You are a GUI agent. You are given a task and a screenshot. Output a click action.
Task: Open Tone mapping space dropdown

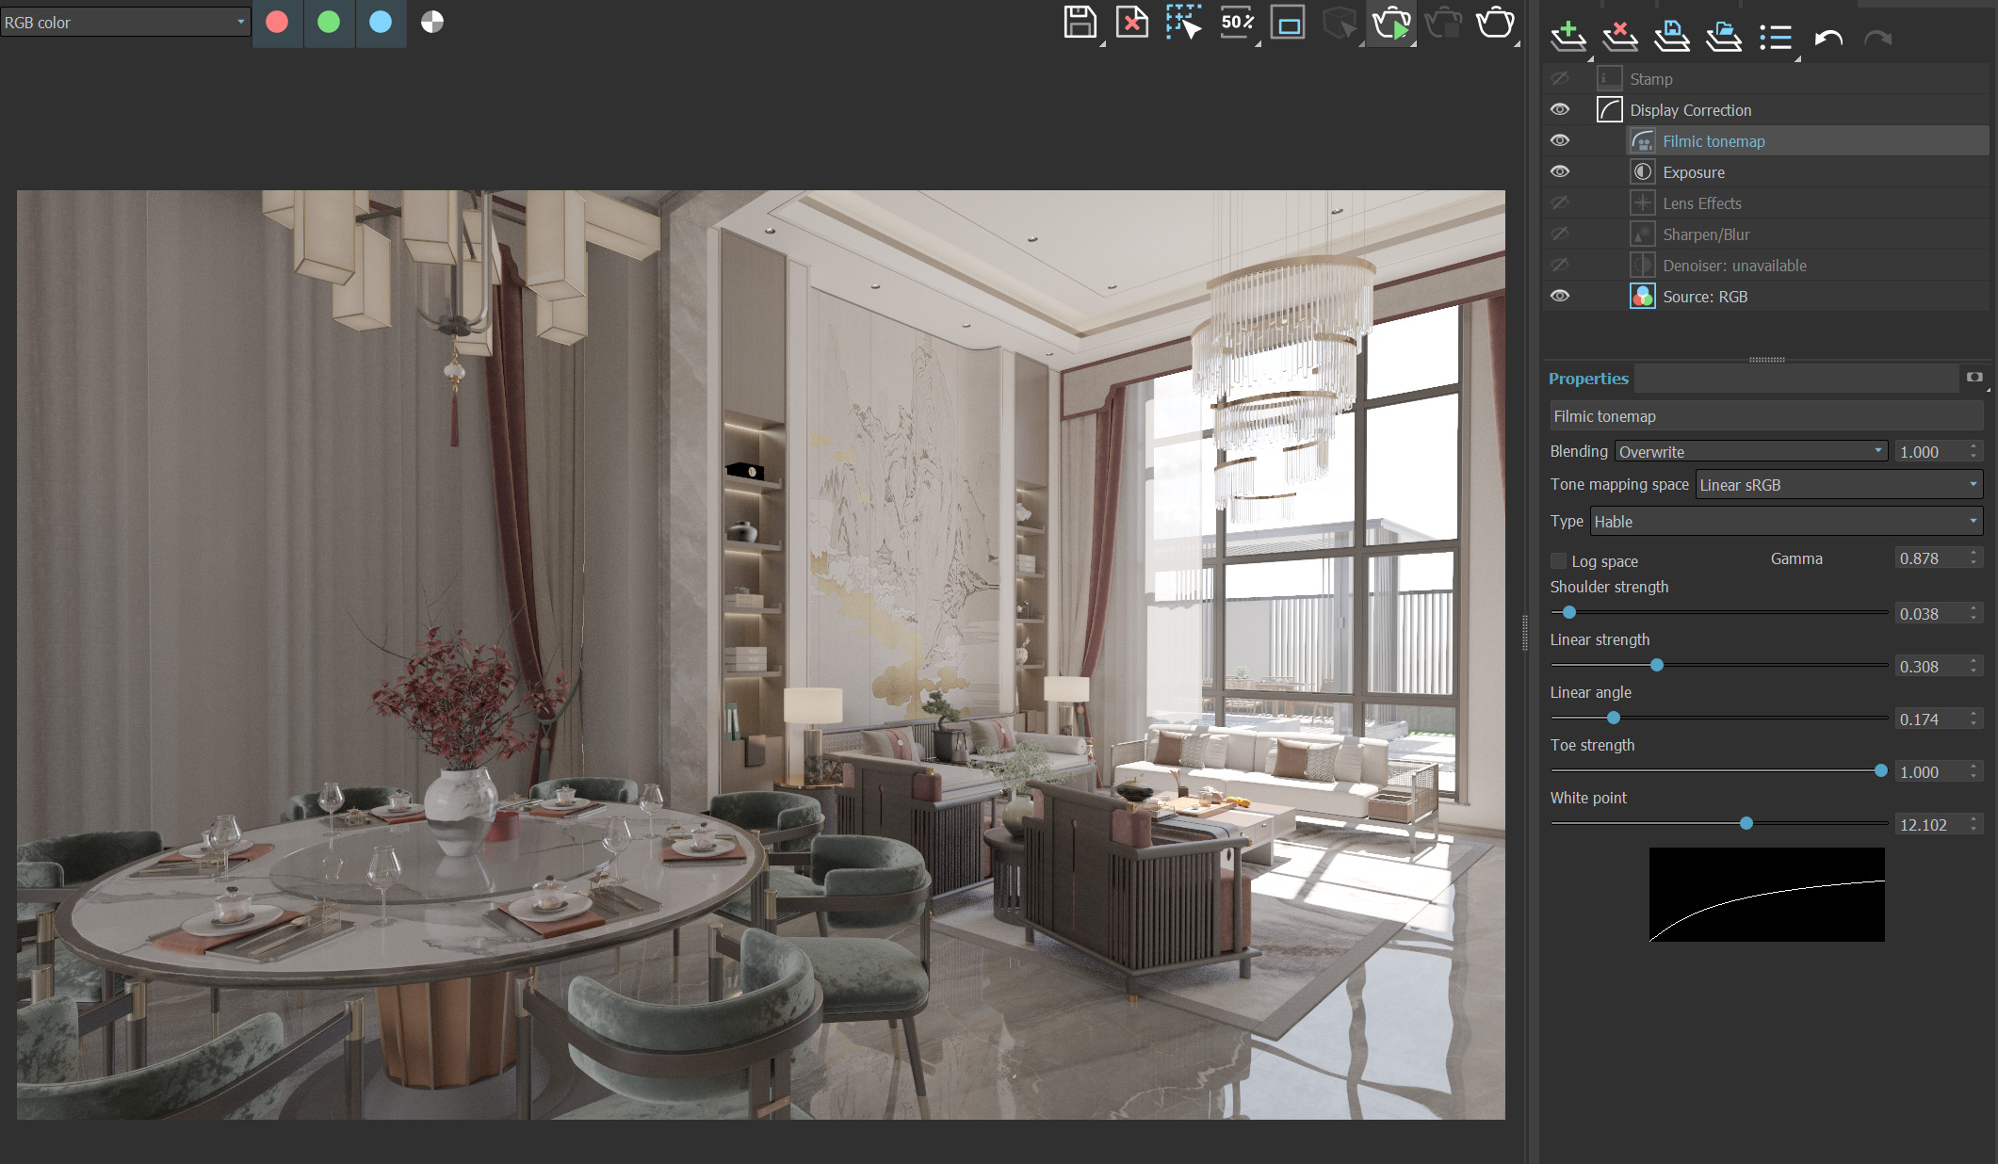click(x=1839, y=485)
